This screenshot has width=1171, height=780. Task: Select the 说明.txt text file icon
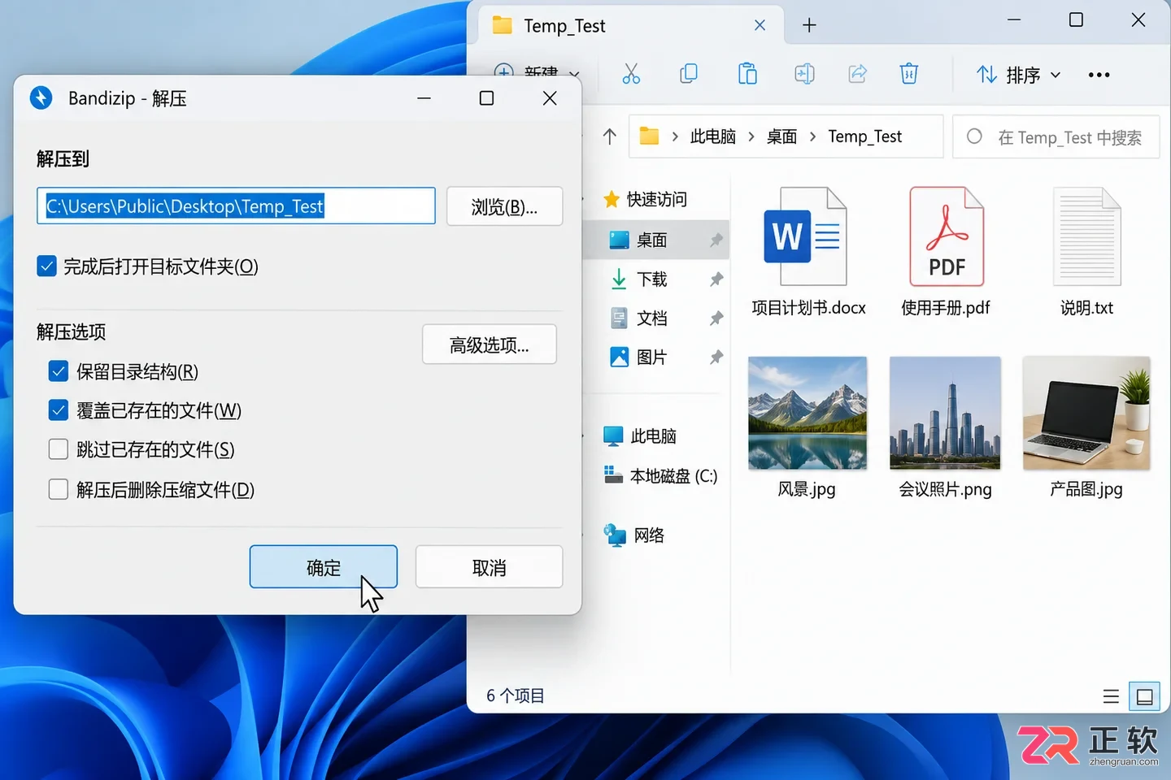(1087, 236)
